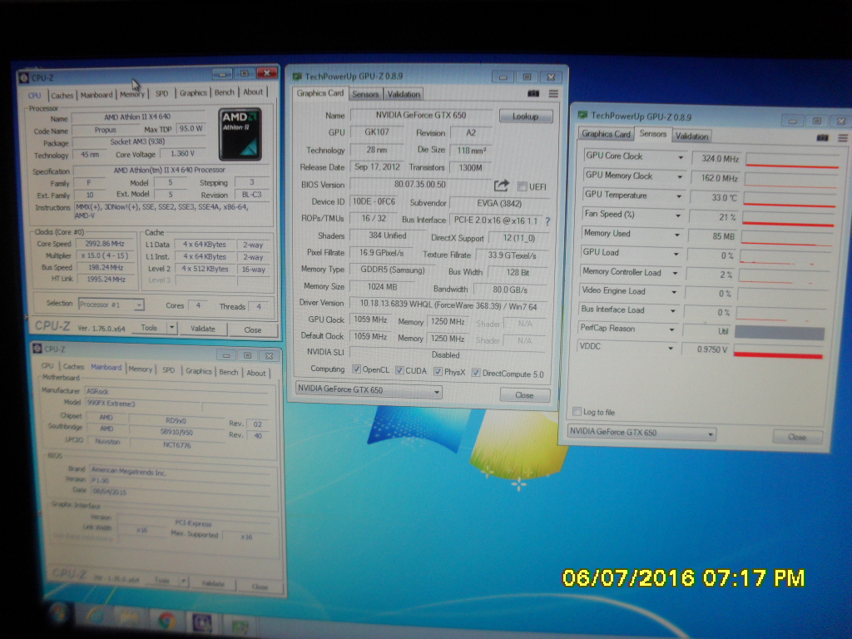Image resolution: width=852 pixels, height=639 pixels.
Task: Toggle the DirectCompute 5.0 checkbox
Action: (x=476, y=373)
